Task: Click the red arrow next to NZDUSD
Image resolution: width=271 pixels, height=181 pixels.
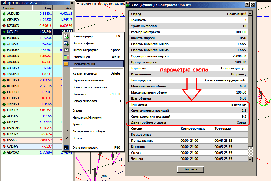Action: pyautogui.click(x=4, y=26)
